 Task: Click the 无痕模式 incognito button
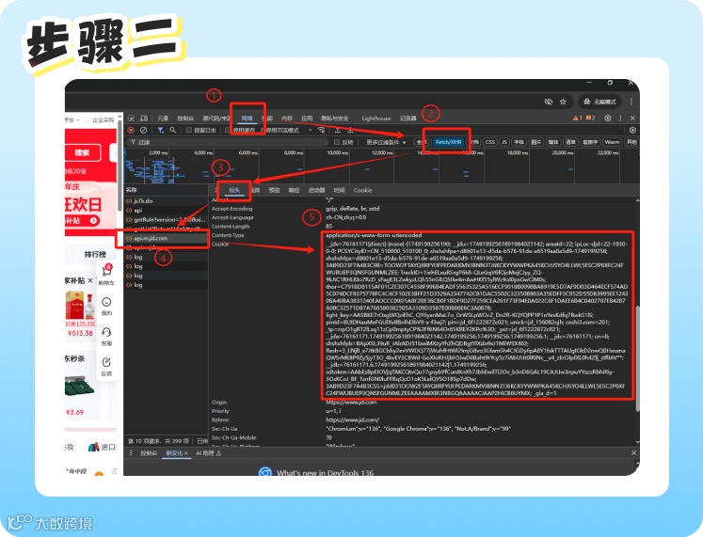(599, 102)
